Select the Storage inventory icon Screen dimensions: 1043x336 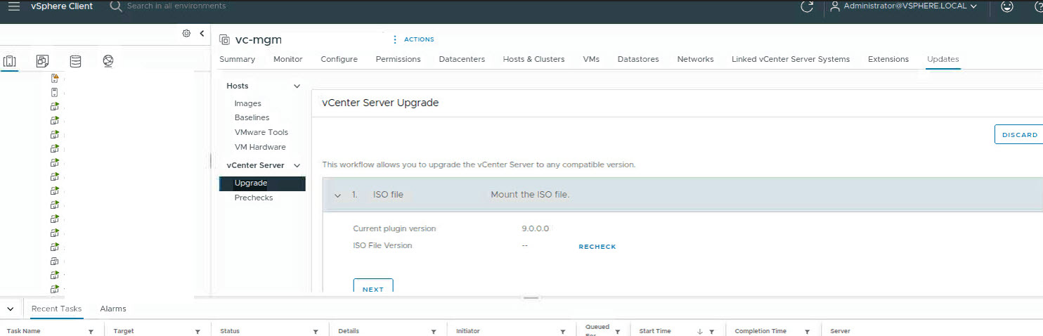tap(75, 61)
